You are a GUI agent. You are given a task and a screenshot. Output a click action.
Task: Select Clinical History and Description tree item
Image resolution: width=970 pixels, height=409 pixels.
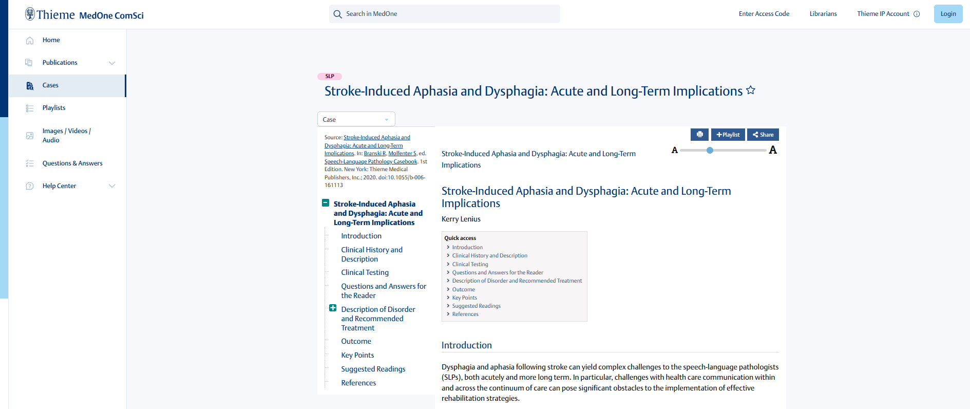(372, 254)
